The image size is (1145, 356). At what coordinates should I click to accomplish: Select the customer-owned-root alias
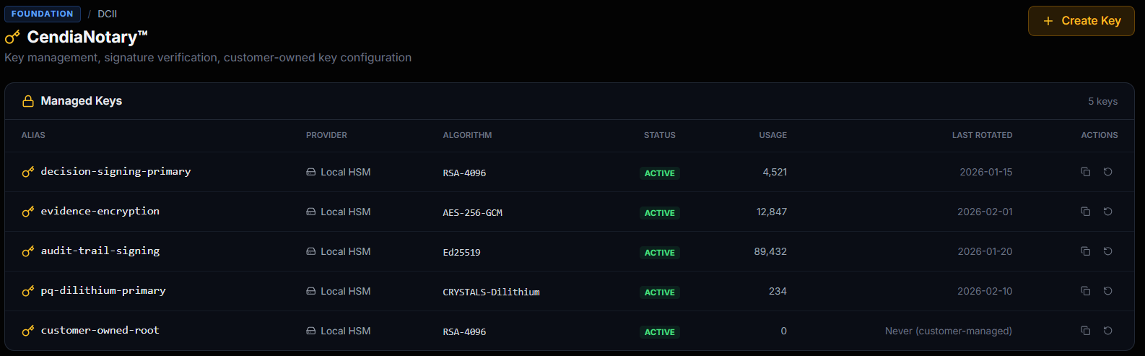coord(100,331)
